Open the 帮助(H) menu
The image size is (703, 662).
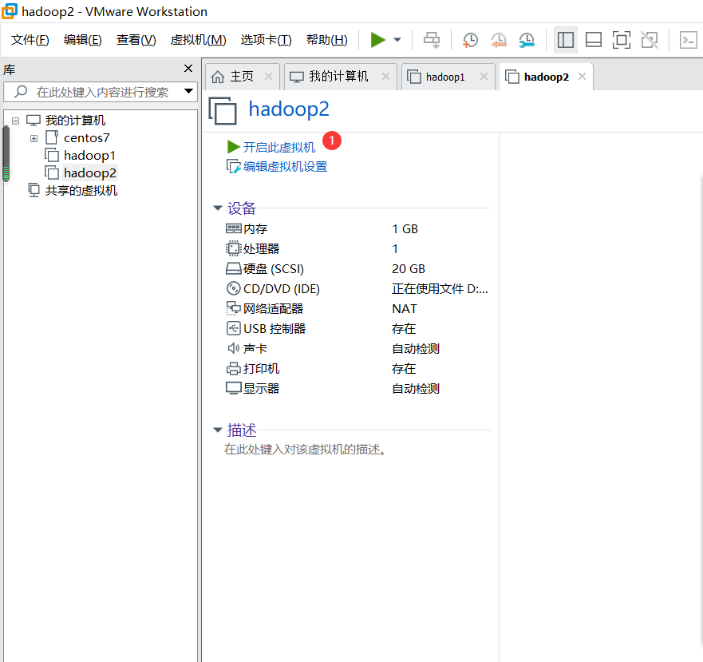click(327, 40)
